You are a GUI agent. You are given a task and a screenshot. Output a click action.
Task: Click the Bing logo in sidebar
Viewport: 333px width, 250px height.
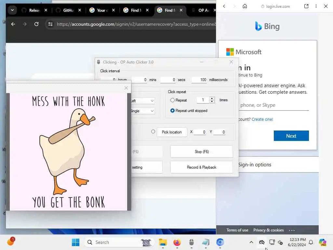point(267,26)
